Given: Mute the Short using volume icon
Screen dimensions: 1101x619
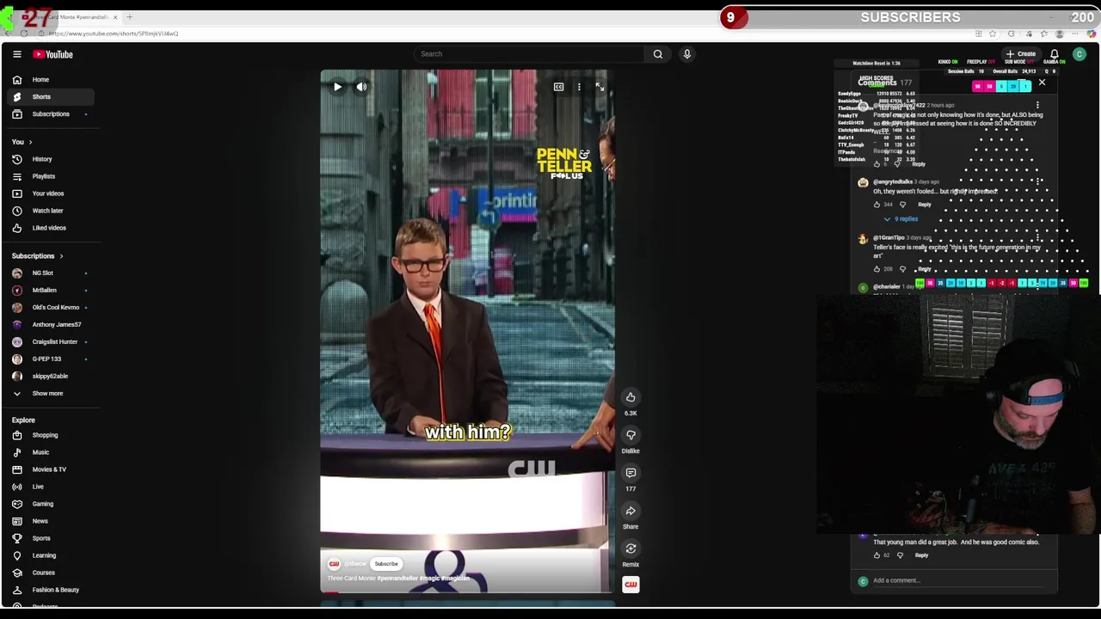Looking at the screenshot, I should [361, 87].
